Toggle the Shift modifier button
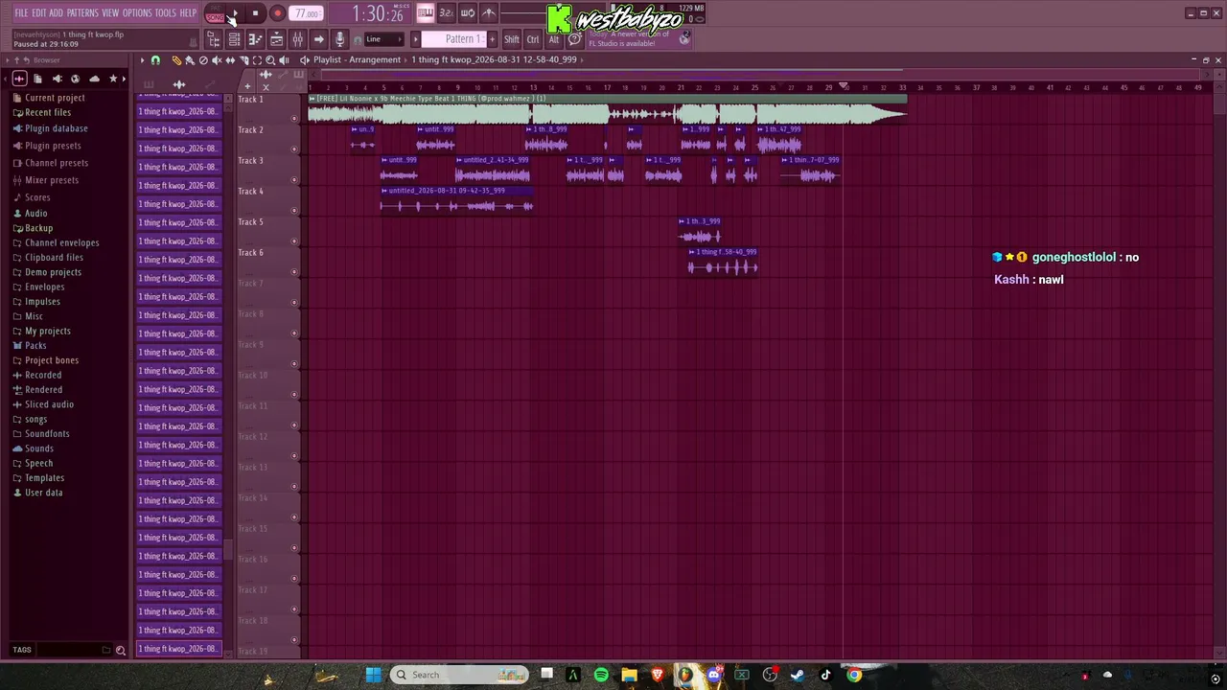 (x=512, y=39)
